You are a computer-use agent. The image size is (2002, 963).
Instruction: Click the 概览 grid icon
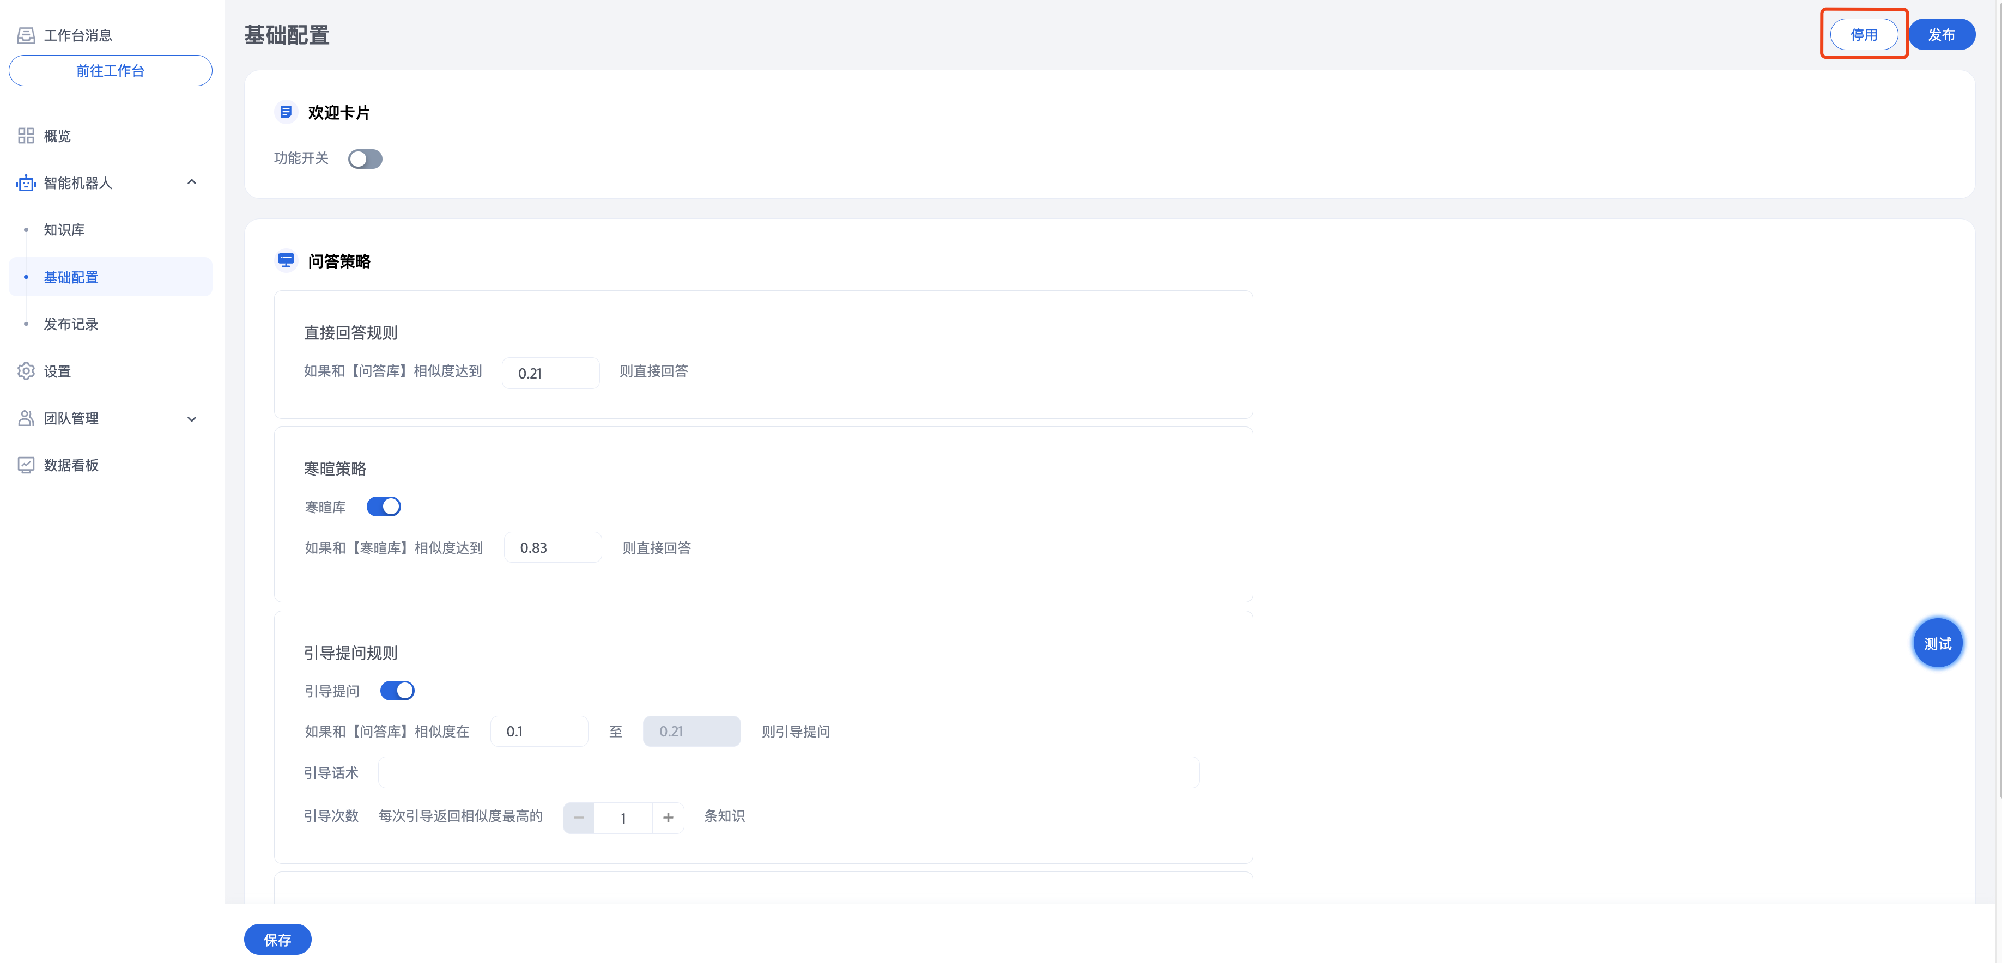coord(26,136)
